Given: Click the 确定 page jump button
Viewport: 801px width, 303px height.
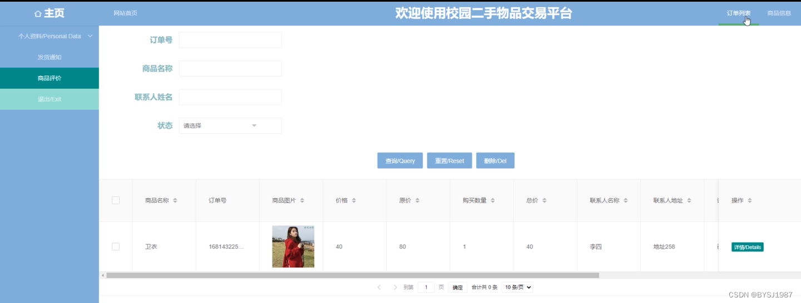Looking at the screenshot, I should click(457, 287).
